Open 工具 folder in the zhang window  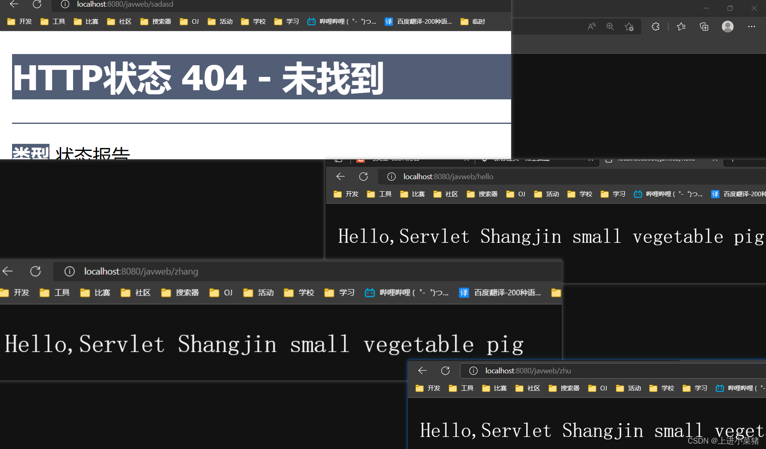point(55,293)
